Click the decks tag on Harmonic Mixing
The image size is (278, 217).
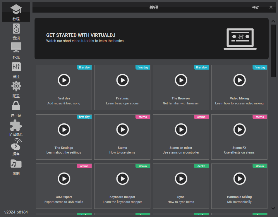(260, 166)
